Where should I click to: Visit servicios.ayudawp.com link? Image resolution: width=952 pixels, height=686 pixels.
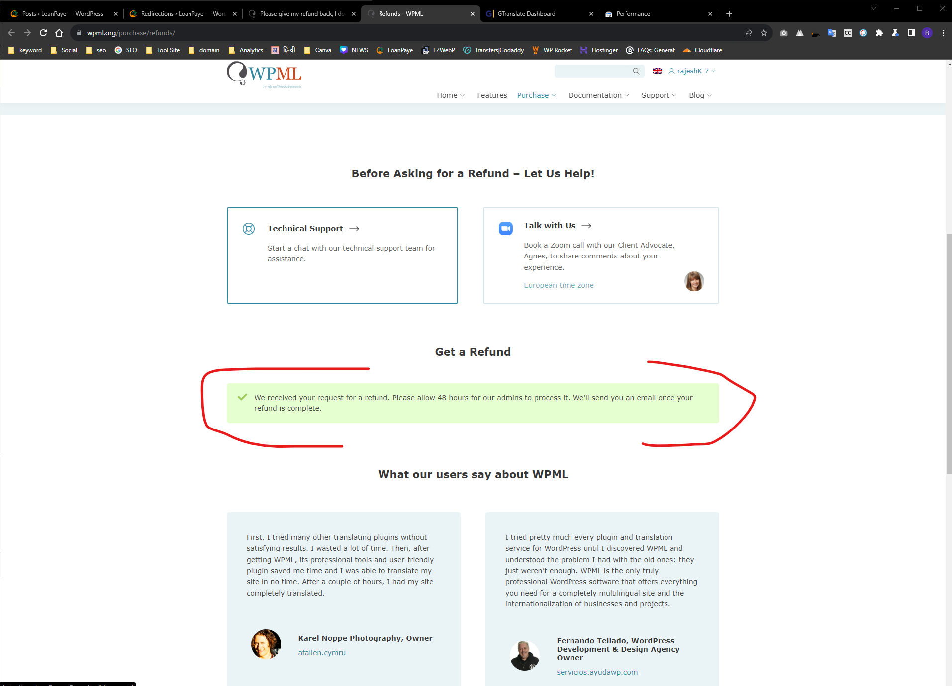tap(597, 672)
